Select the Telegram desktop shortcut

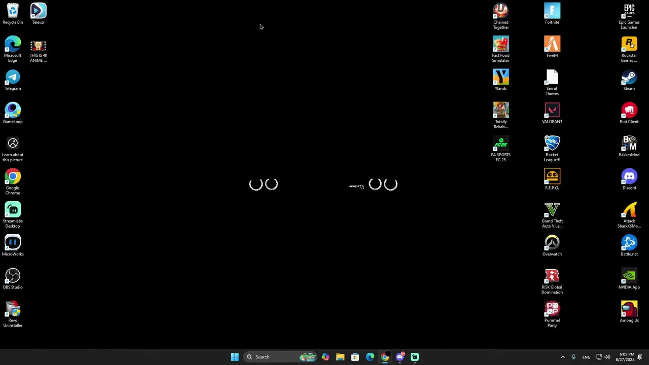[x=13, y=80]
